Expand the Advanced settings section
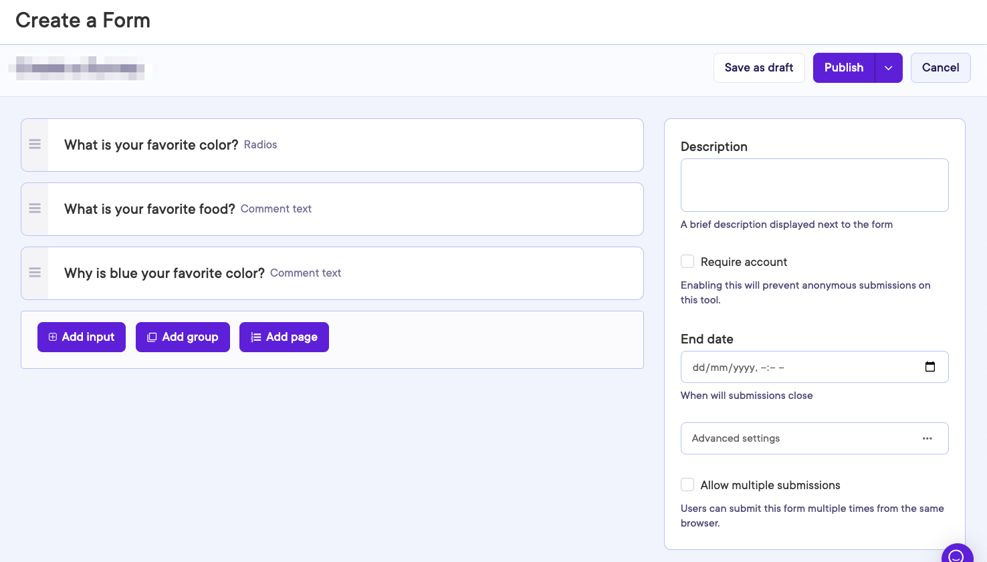Image resolution: width=987 pixels, height=562 pixels. [802, 438]
